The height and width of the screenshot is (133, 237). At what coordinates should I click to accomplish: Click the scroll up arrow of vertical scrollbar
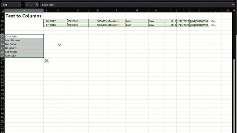234,10
